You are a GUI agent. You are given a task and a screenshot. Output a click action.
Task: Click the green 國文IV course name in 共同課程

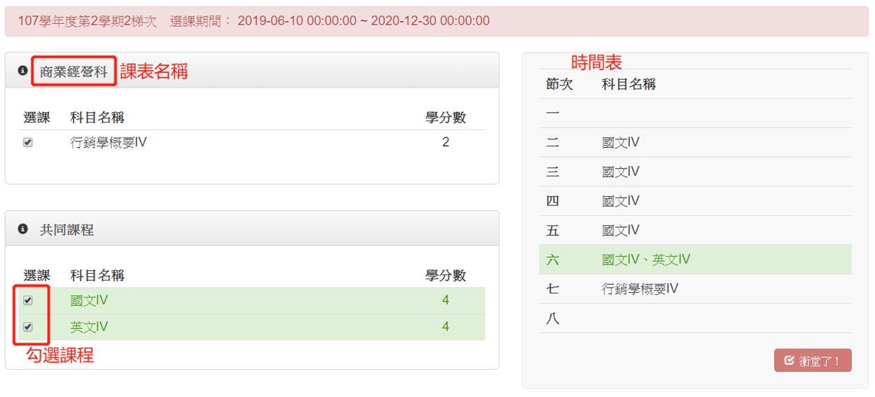click(89, 300)
